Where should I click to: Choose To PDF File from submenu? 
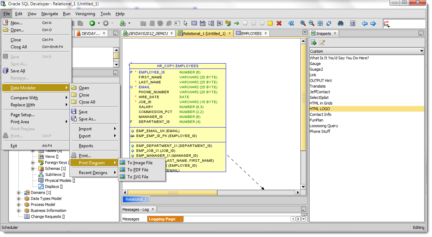click(138, 170)
